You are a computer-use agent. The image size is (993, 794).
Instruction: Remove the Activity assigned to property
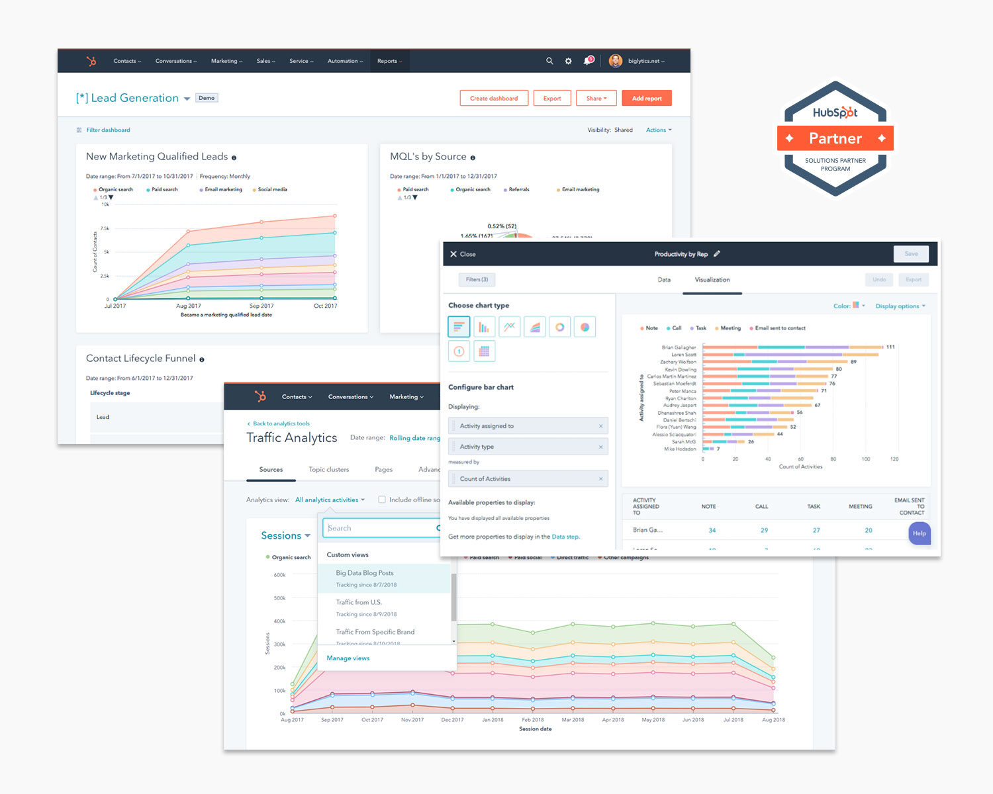click(x=600, y=426)
